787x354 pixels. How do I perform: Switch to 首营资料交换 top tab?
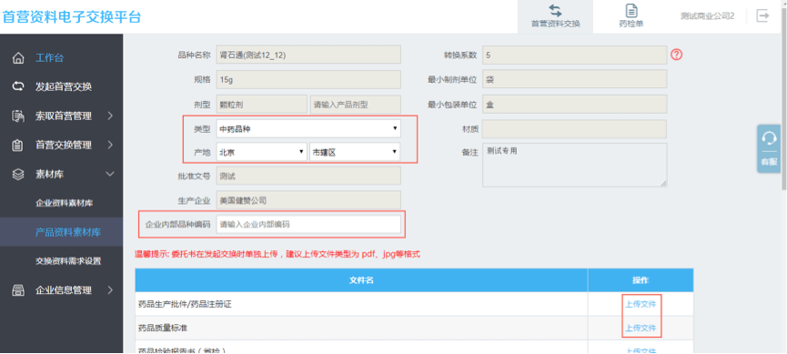(x=556, y=16)
